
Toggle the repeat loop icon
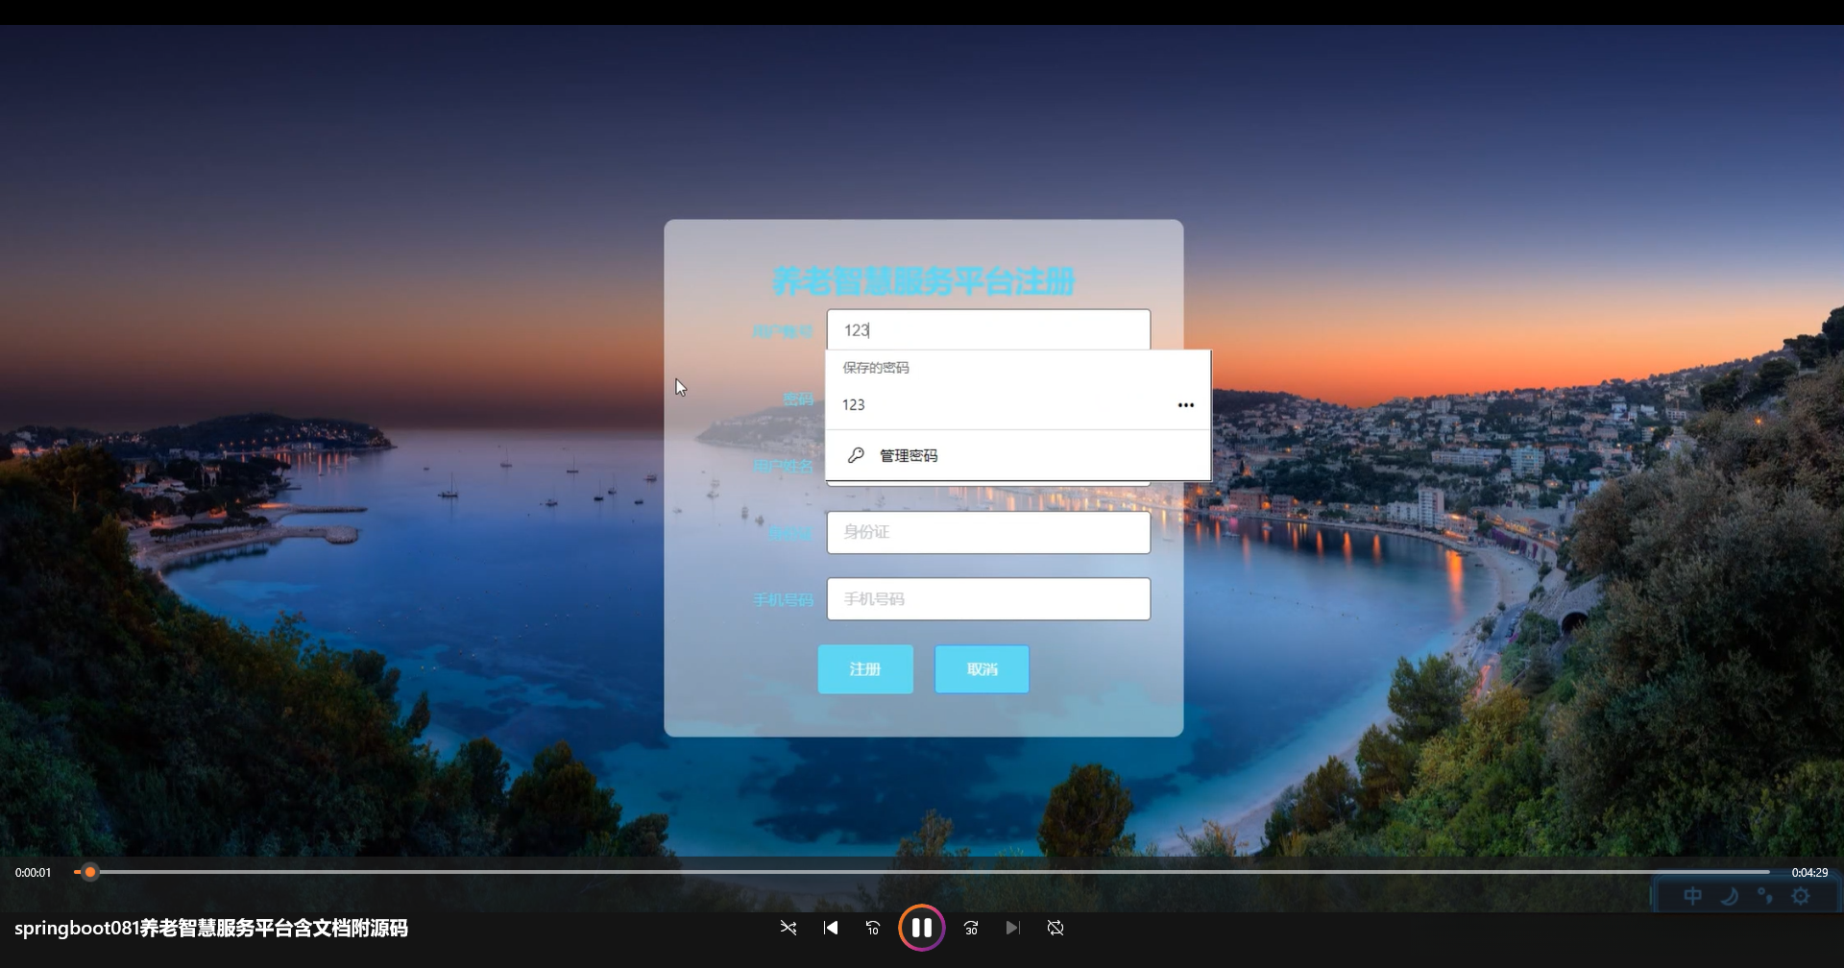coord(1055,928)
